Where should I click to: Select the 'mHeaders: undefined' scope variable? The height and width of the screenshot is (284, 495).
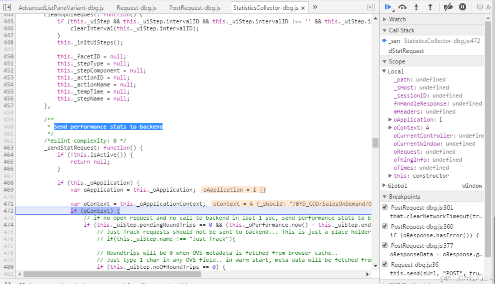click(x=425, y=111)
